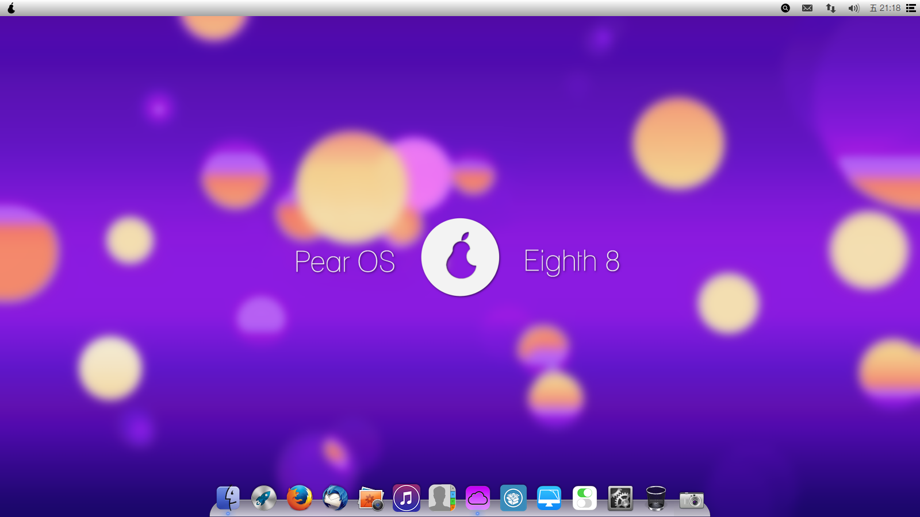Image resolution: width=920 pixels, height=517 pixels.
Task: Open the blue package box app icon
Action: tap(513, 498)
